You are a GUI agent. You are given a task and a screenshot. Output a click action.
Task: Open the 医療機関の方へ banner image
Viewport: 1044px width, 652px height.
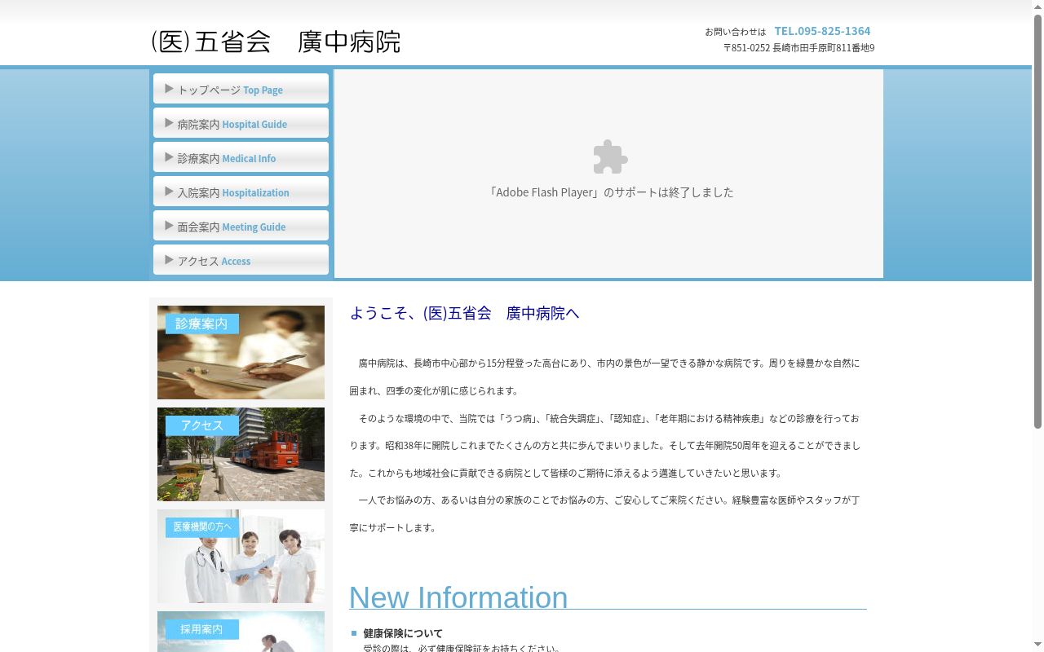(x=241, y=556)
